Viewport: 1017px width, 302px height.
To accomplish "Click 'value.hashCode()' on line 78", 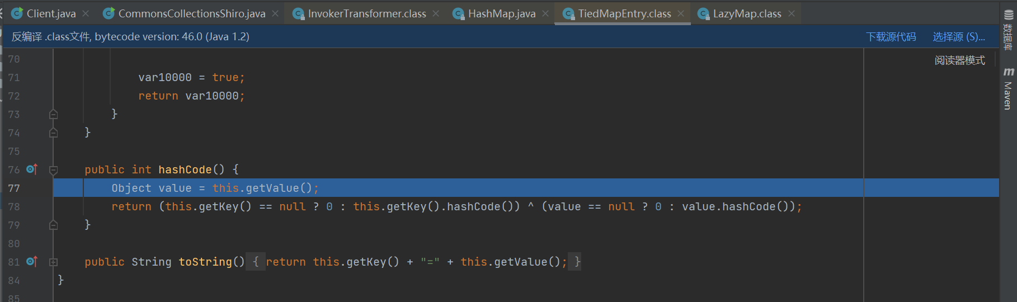I will coord(735,206).
